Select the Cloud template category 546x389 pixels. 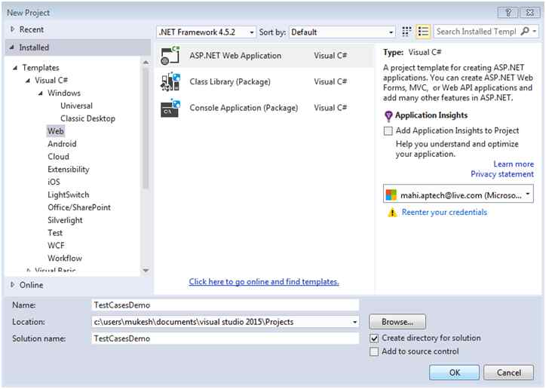point(58,157)
